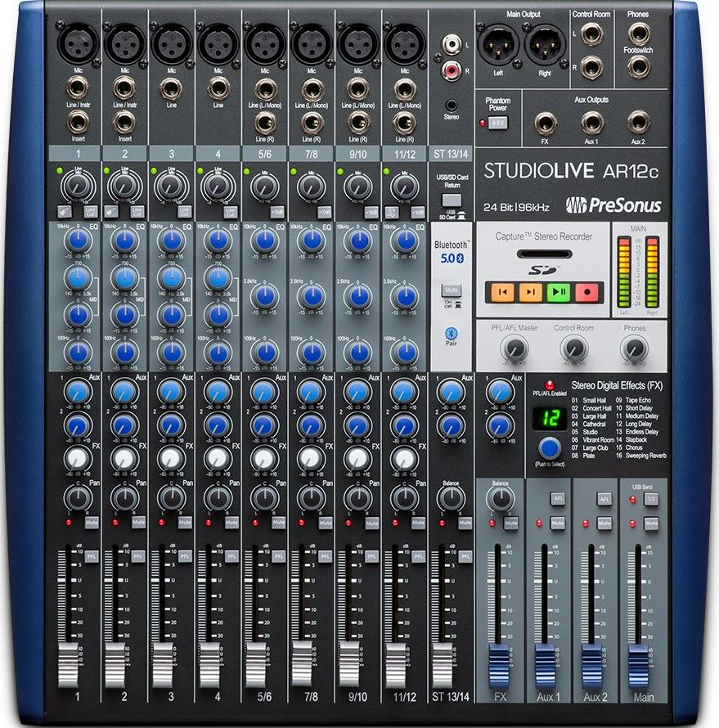The height and width of the screenshot is (728, 719).
Task: Solo ST 13/14 with its PFL button
Action: (465, 556)
